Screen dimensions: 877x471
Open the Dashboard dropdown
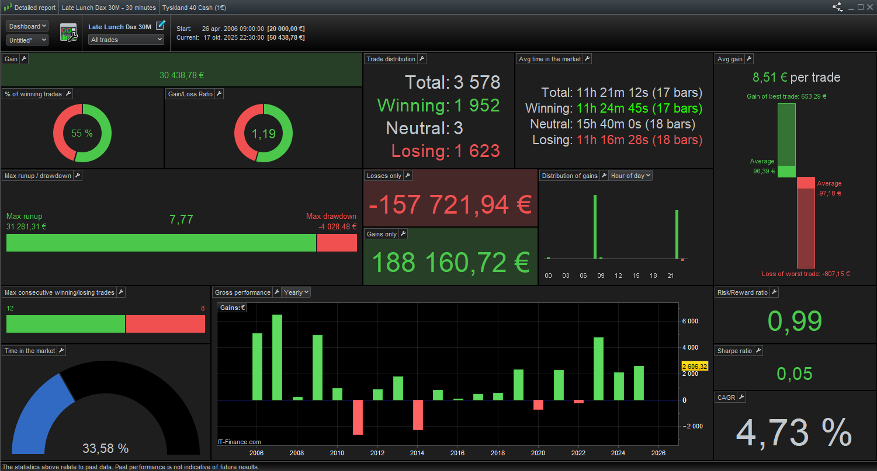(27, 26)
